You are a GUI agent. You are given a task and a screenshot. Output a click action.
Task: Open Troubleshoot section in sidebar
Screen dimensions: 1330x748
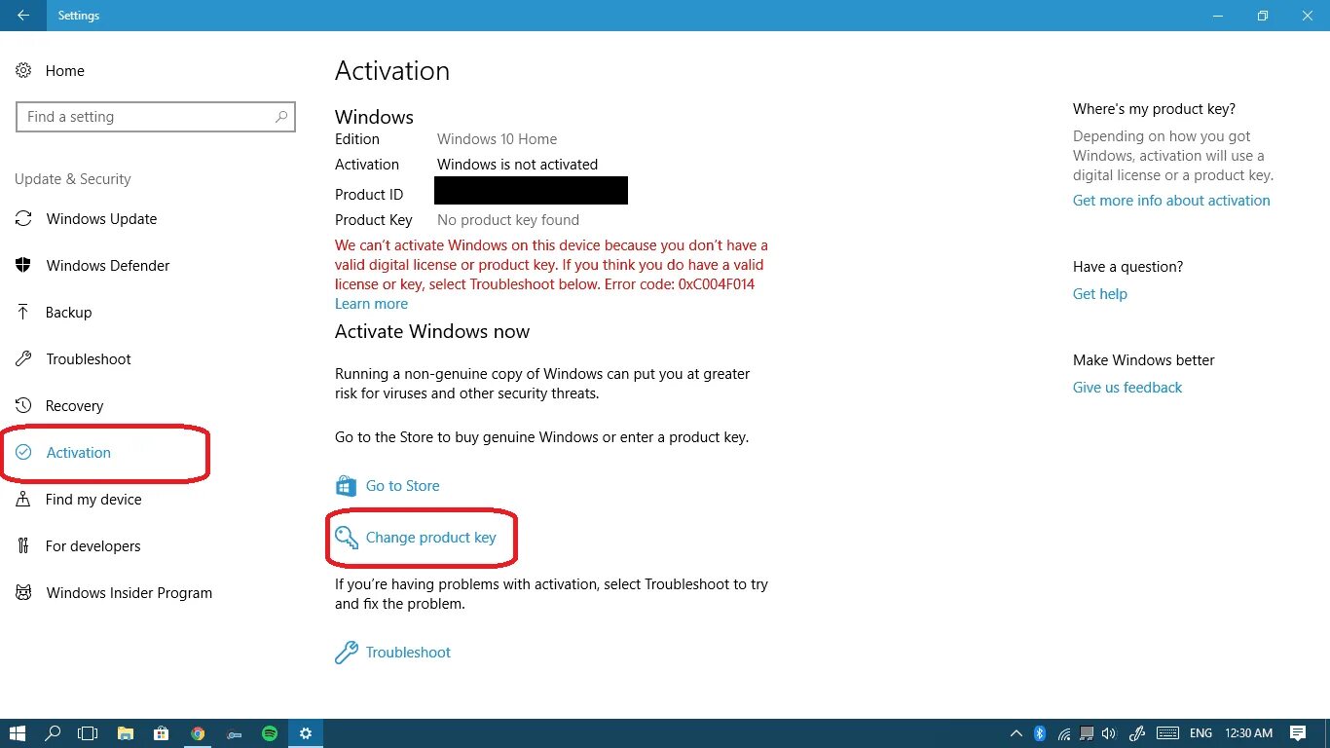pyautogui.click(x=73, y=359)
